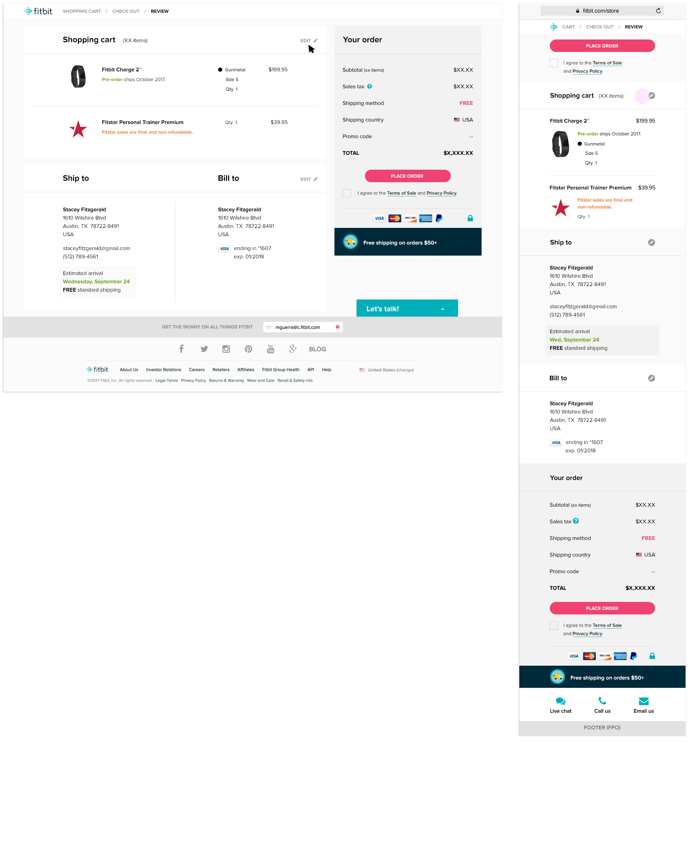Toggle the Terms of Sale agreement checkbox
This screenshot has height=852, width=689.
point(347,193)
